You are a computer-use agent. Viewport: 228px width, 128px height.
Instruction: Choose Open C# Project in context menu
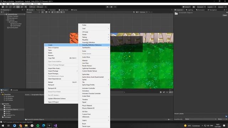click(x=61, y=102)
